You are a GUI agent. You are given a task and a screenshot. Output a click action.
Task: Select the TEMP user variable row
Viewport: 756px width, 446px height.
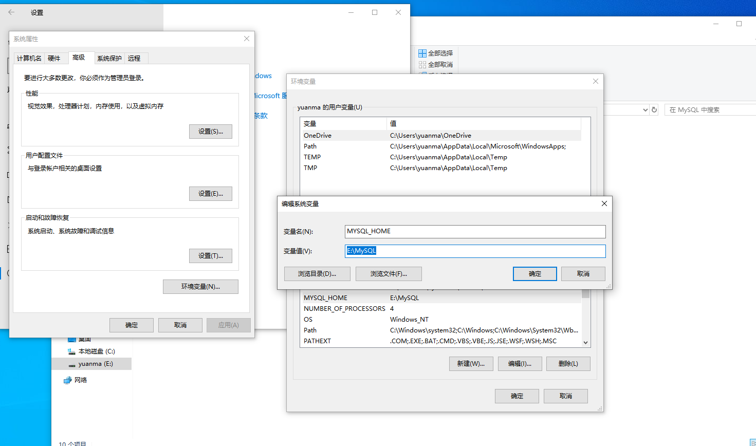(x=440, y=157)
